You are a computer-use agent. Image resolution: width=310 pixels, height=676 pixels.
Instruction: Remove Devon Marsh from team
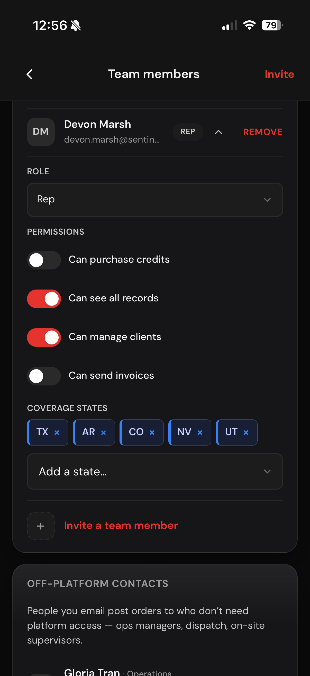263,132
